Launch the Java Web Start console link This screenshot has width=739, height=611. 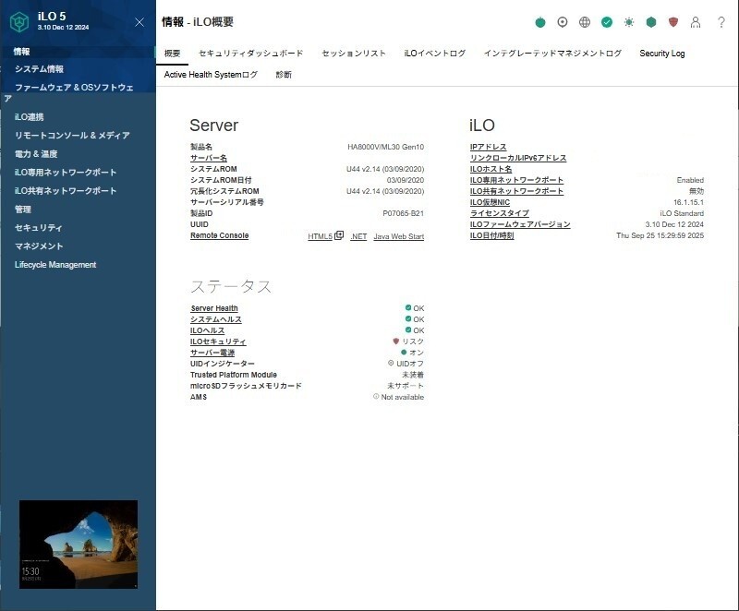pos(399,236)
